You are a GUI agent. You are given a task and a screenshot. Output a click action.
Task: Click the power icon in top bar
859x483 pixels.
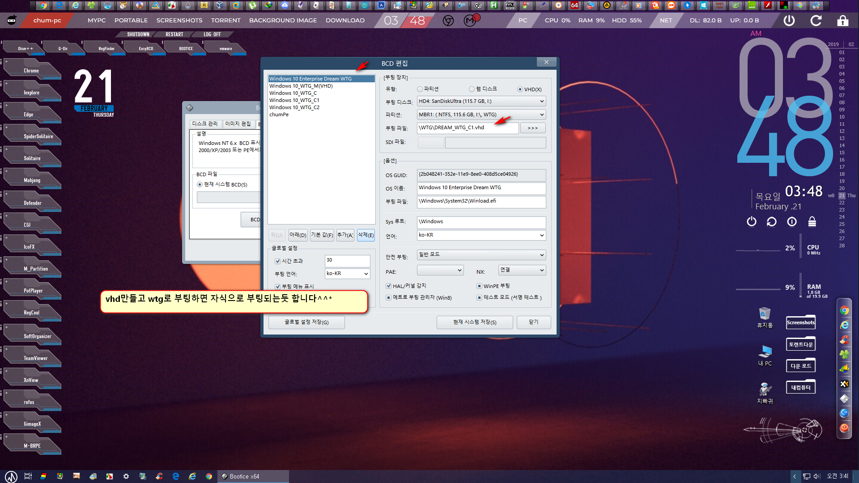pos(789,21)
